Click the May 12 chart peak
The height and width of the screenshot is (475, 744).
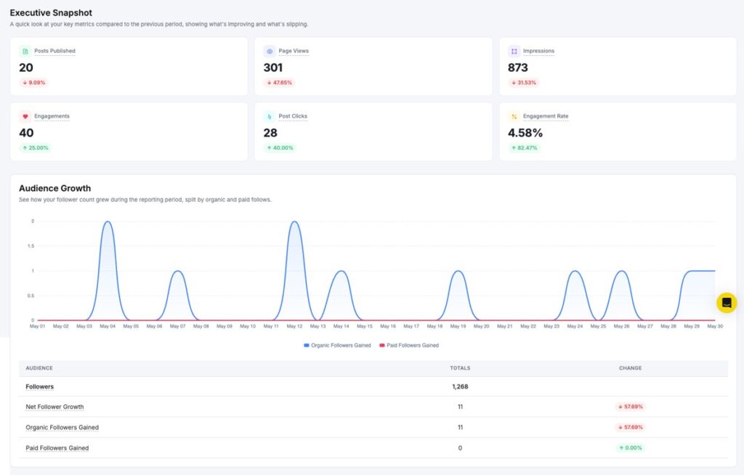295,222
